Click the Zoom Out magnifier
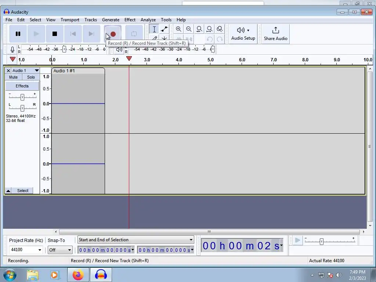Viewport: 376px width, 282px height. point(189,29)
